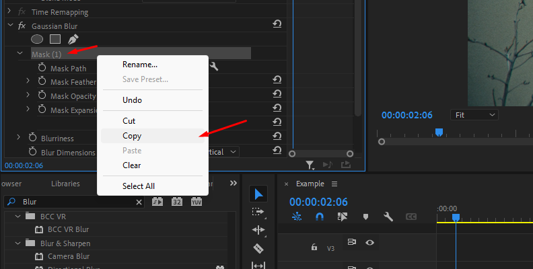Toggle timeline snapping magnet
Image resolution: width=533 pixels, height=269 pixels.
click(320, 217)
